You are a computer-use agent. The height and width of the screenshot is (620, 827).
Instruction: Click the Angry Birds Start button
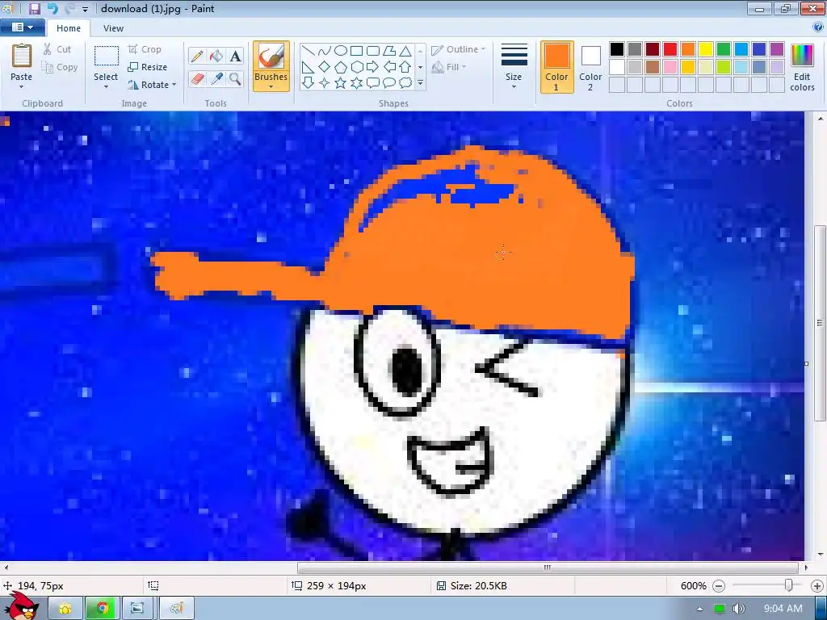(x=21, y=607)
